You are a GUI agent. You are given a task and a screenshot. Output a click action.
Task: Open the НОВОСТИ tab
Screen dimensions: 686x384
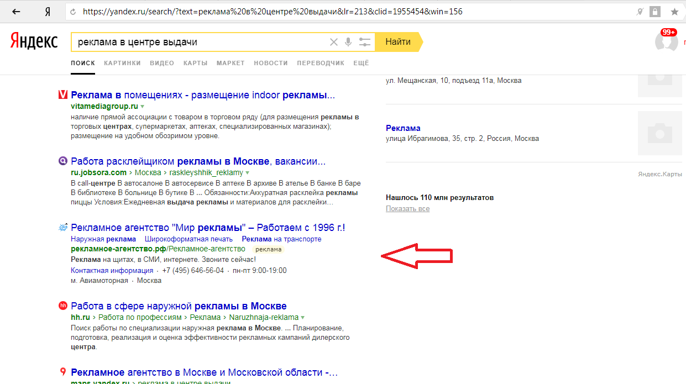(271, 63)
